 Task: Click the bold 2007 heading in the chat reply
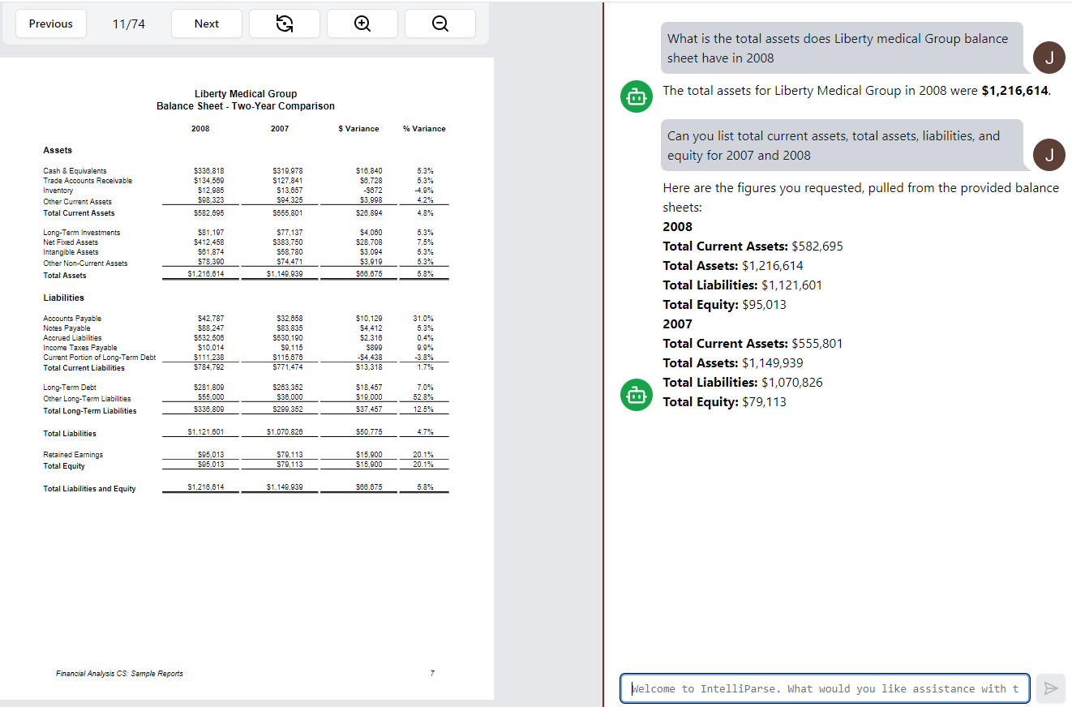(x=678, y=324)
